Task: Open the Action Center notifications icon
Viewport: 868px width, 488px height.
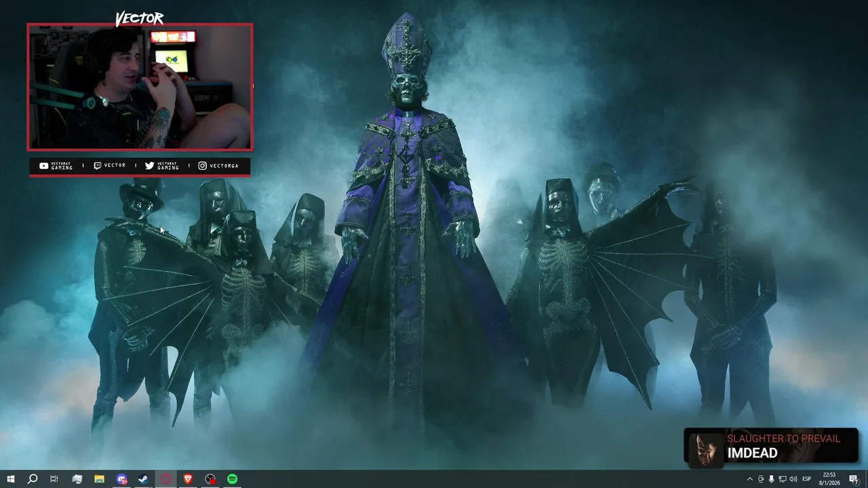Action: pyautogui.click(x=854, y=479)
